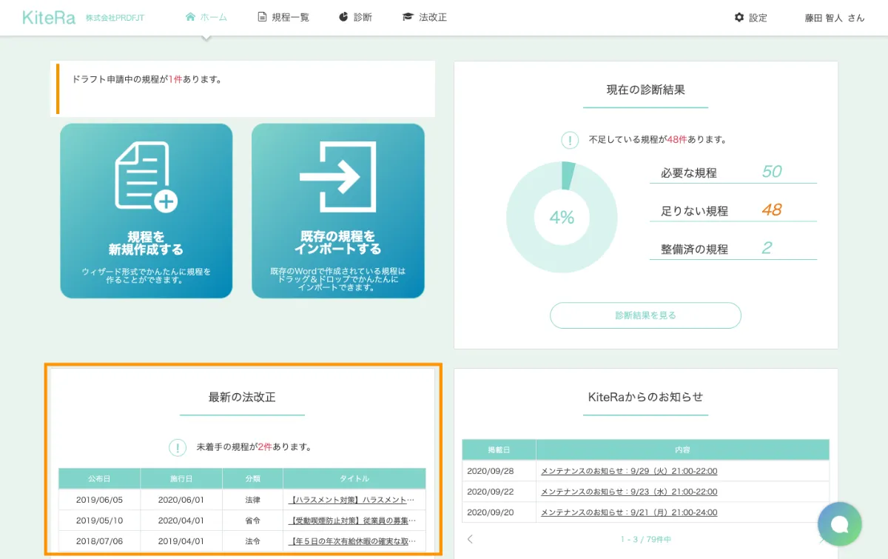Open the 受動喫煙防止対策 title link
This screenshot has height=559, width=888.
coord(354,520)
